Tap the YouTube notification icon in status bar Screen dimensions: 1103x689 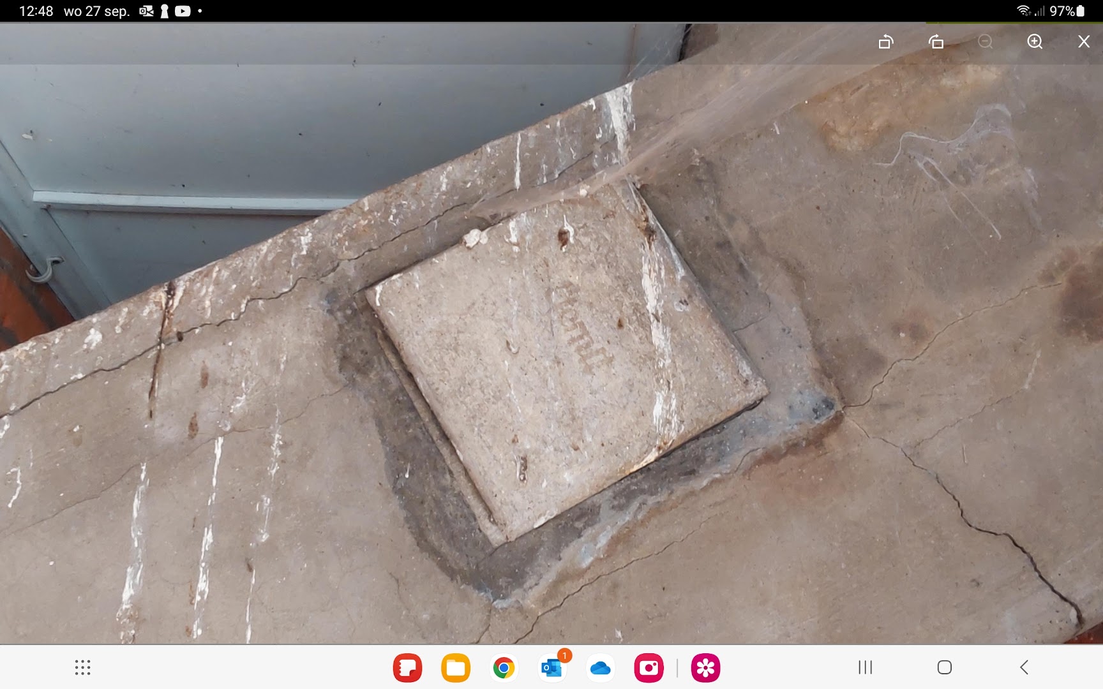click(x=183, y=11)
